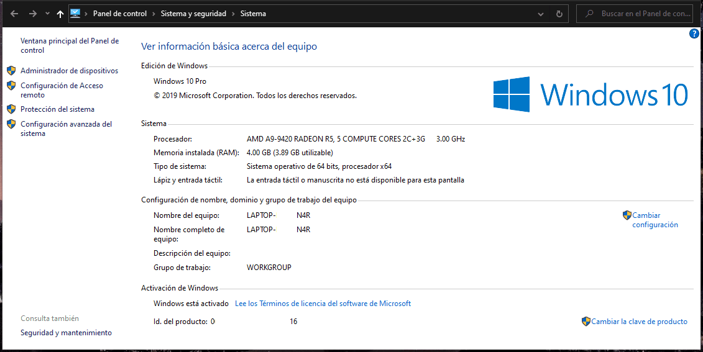The height and width of the screenshot is (352, 703).
Task: Click shield icon beside Protección del sistema
Action: click(11, 109)
